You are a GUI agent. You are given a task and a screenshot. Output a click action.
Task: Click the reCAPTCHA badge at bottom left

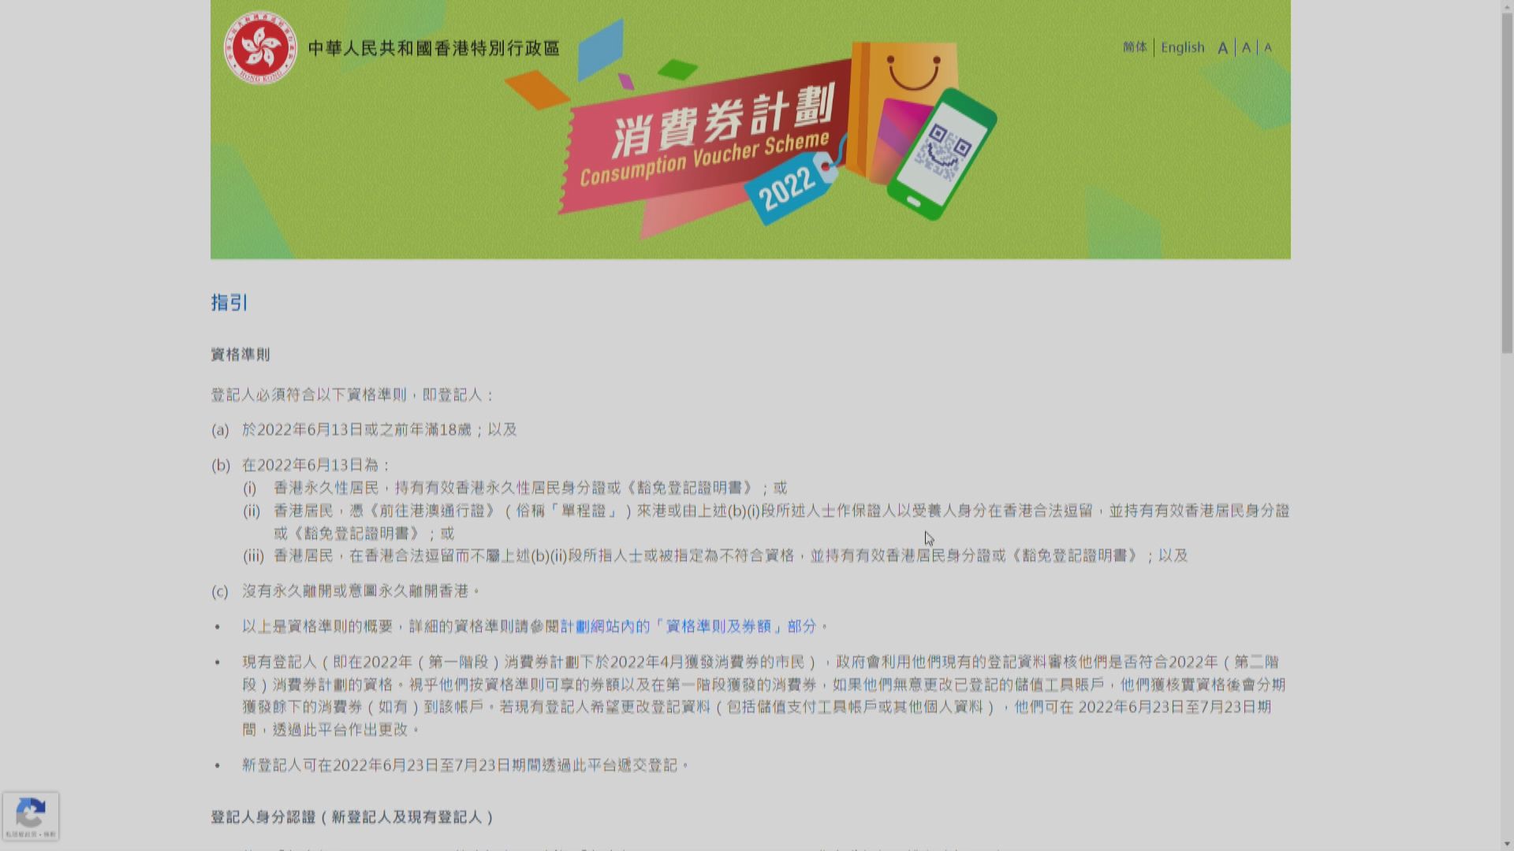(x=32, y=816)
